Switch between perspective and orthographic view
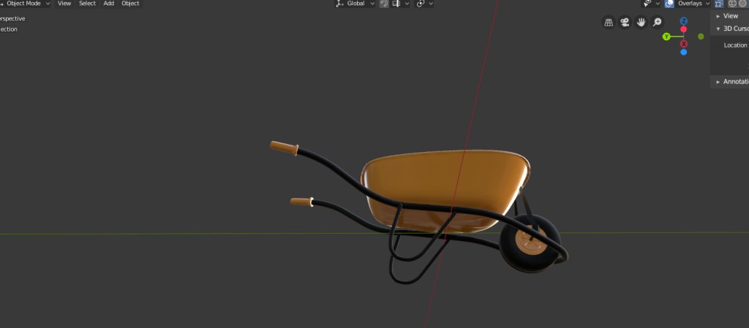This screenshot has width=749, height=328. click(x=609, y=23)
